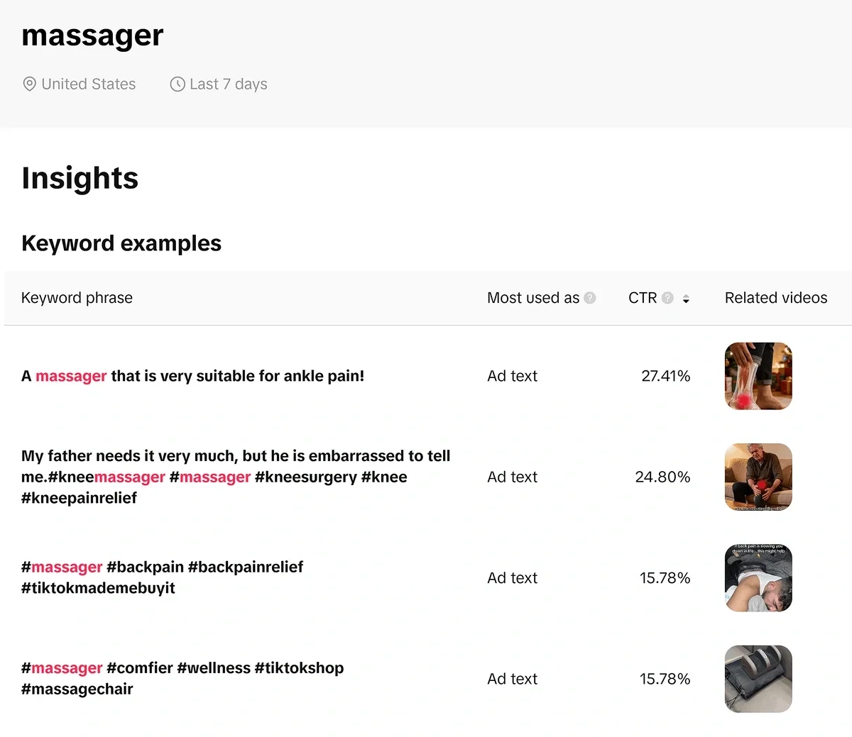Click the Keyword phrase column header
The image size is (852, 737).
[77, 298]
